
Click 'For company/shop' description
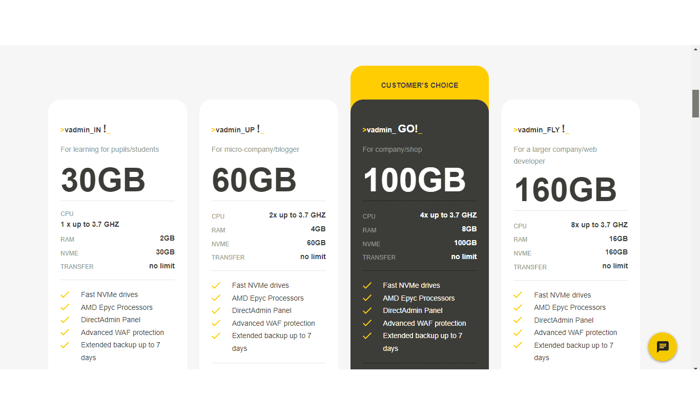pyautogui.click(x=392, y=149)
